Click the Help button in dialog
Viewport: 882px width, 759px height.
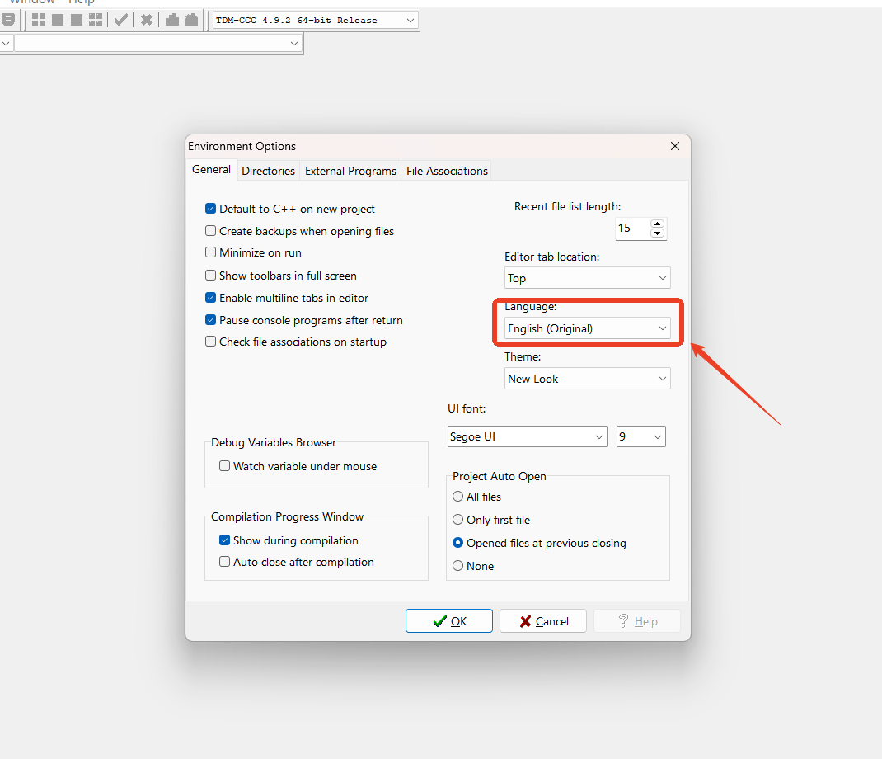coord(637,621)
